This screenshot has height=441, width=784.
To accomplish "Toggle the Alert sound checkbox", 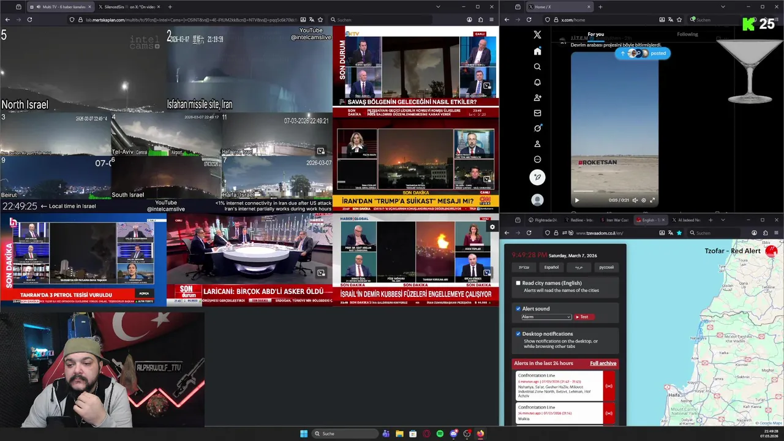I will [x=518, y=309].
